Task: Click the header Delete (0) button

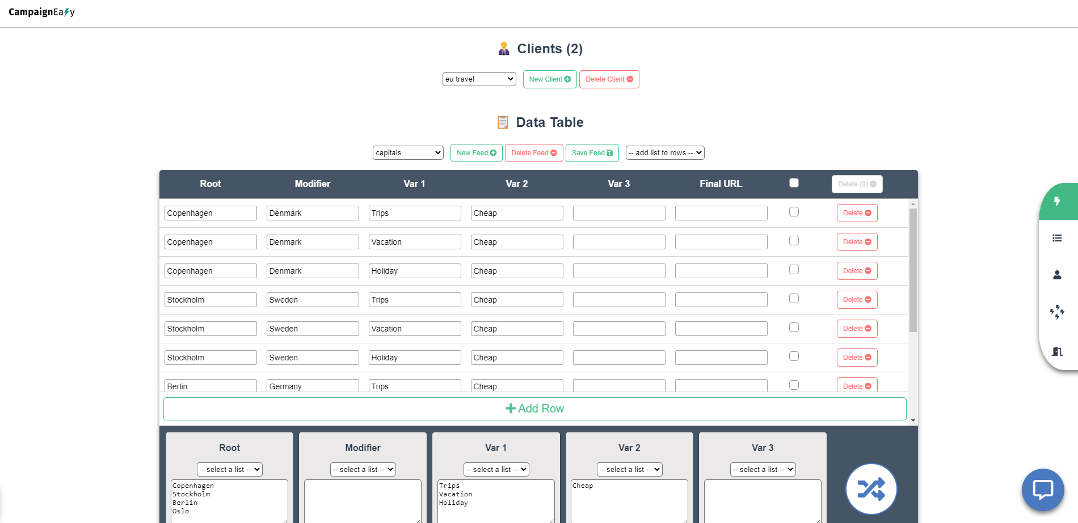Action: pos(857,184)
